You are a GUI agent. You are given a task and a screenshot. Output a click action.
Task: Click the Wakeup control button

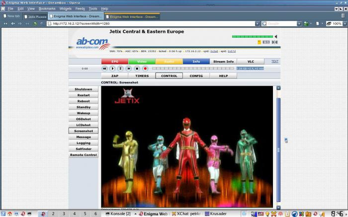pos(84,113)
